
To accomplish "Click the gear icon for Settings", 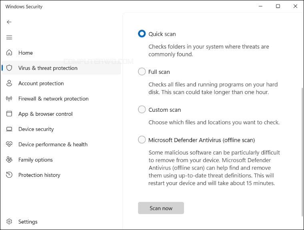I will coord(9,222).
